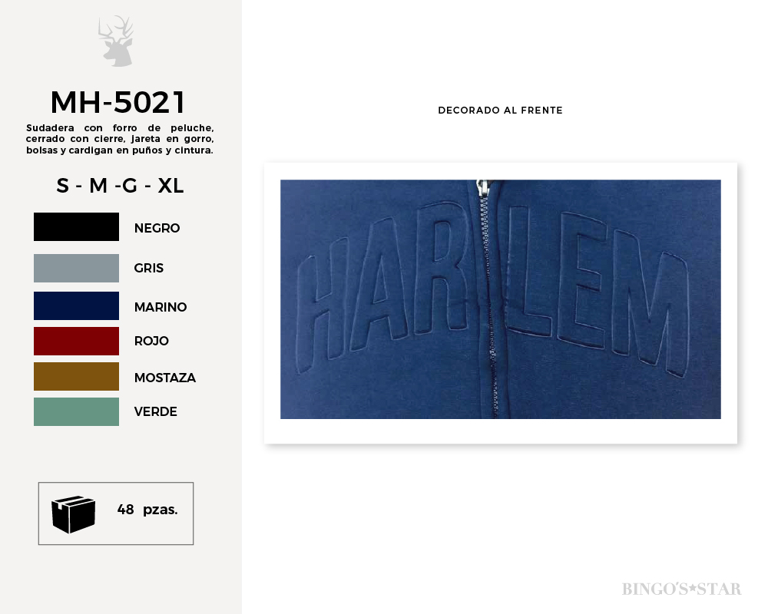Click the MARINO color label text
768x614 pixels.
161,307
